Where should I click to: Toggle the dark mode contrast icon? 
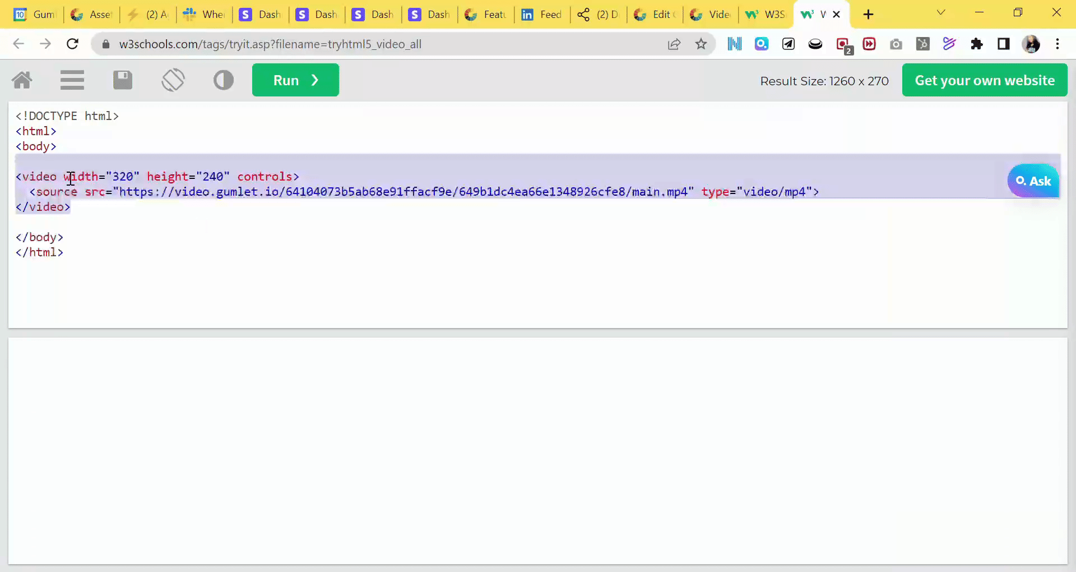click(223, 80)
